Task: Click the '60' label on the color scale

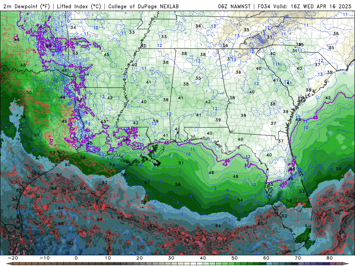Action: 266,258
